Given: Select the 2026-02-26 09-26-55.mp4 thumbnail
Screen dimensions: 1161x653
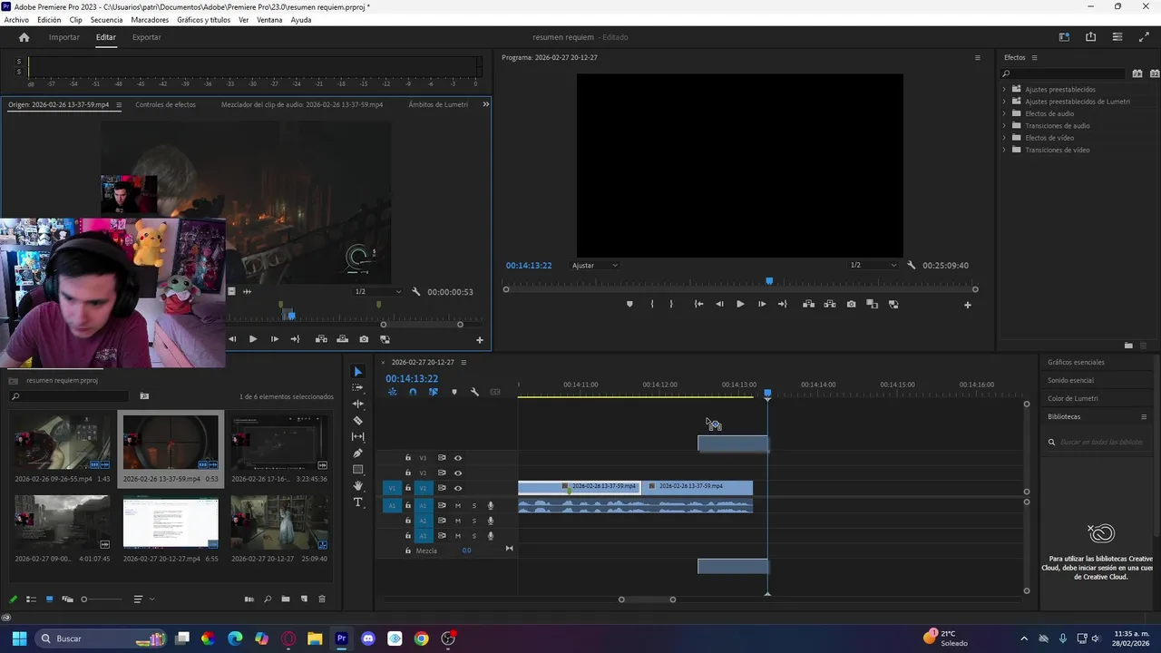Looking at the screenshot, I should click(62, 443).
